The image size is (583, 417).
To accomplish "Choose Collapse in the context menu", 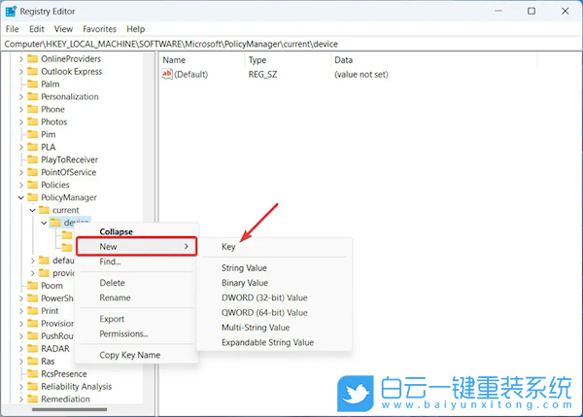I will 136,231.
